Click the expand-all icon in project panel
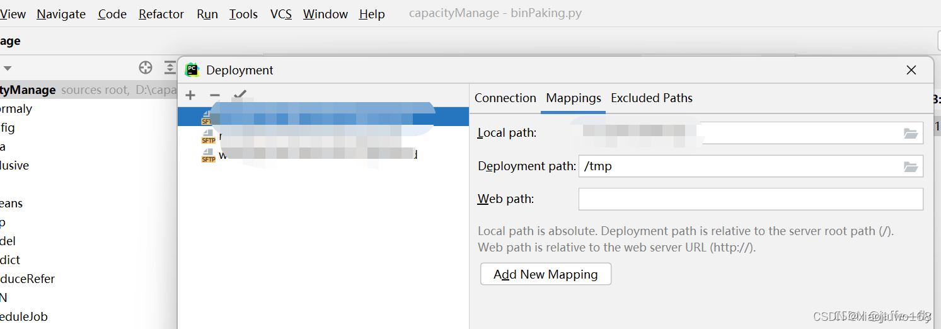 [170, 68]
